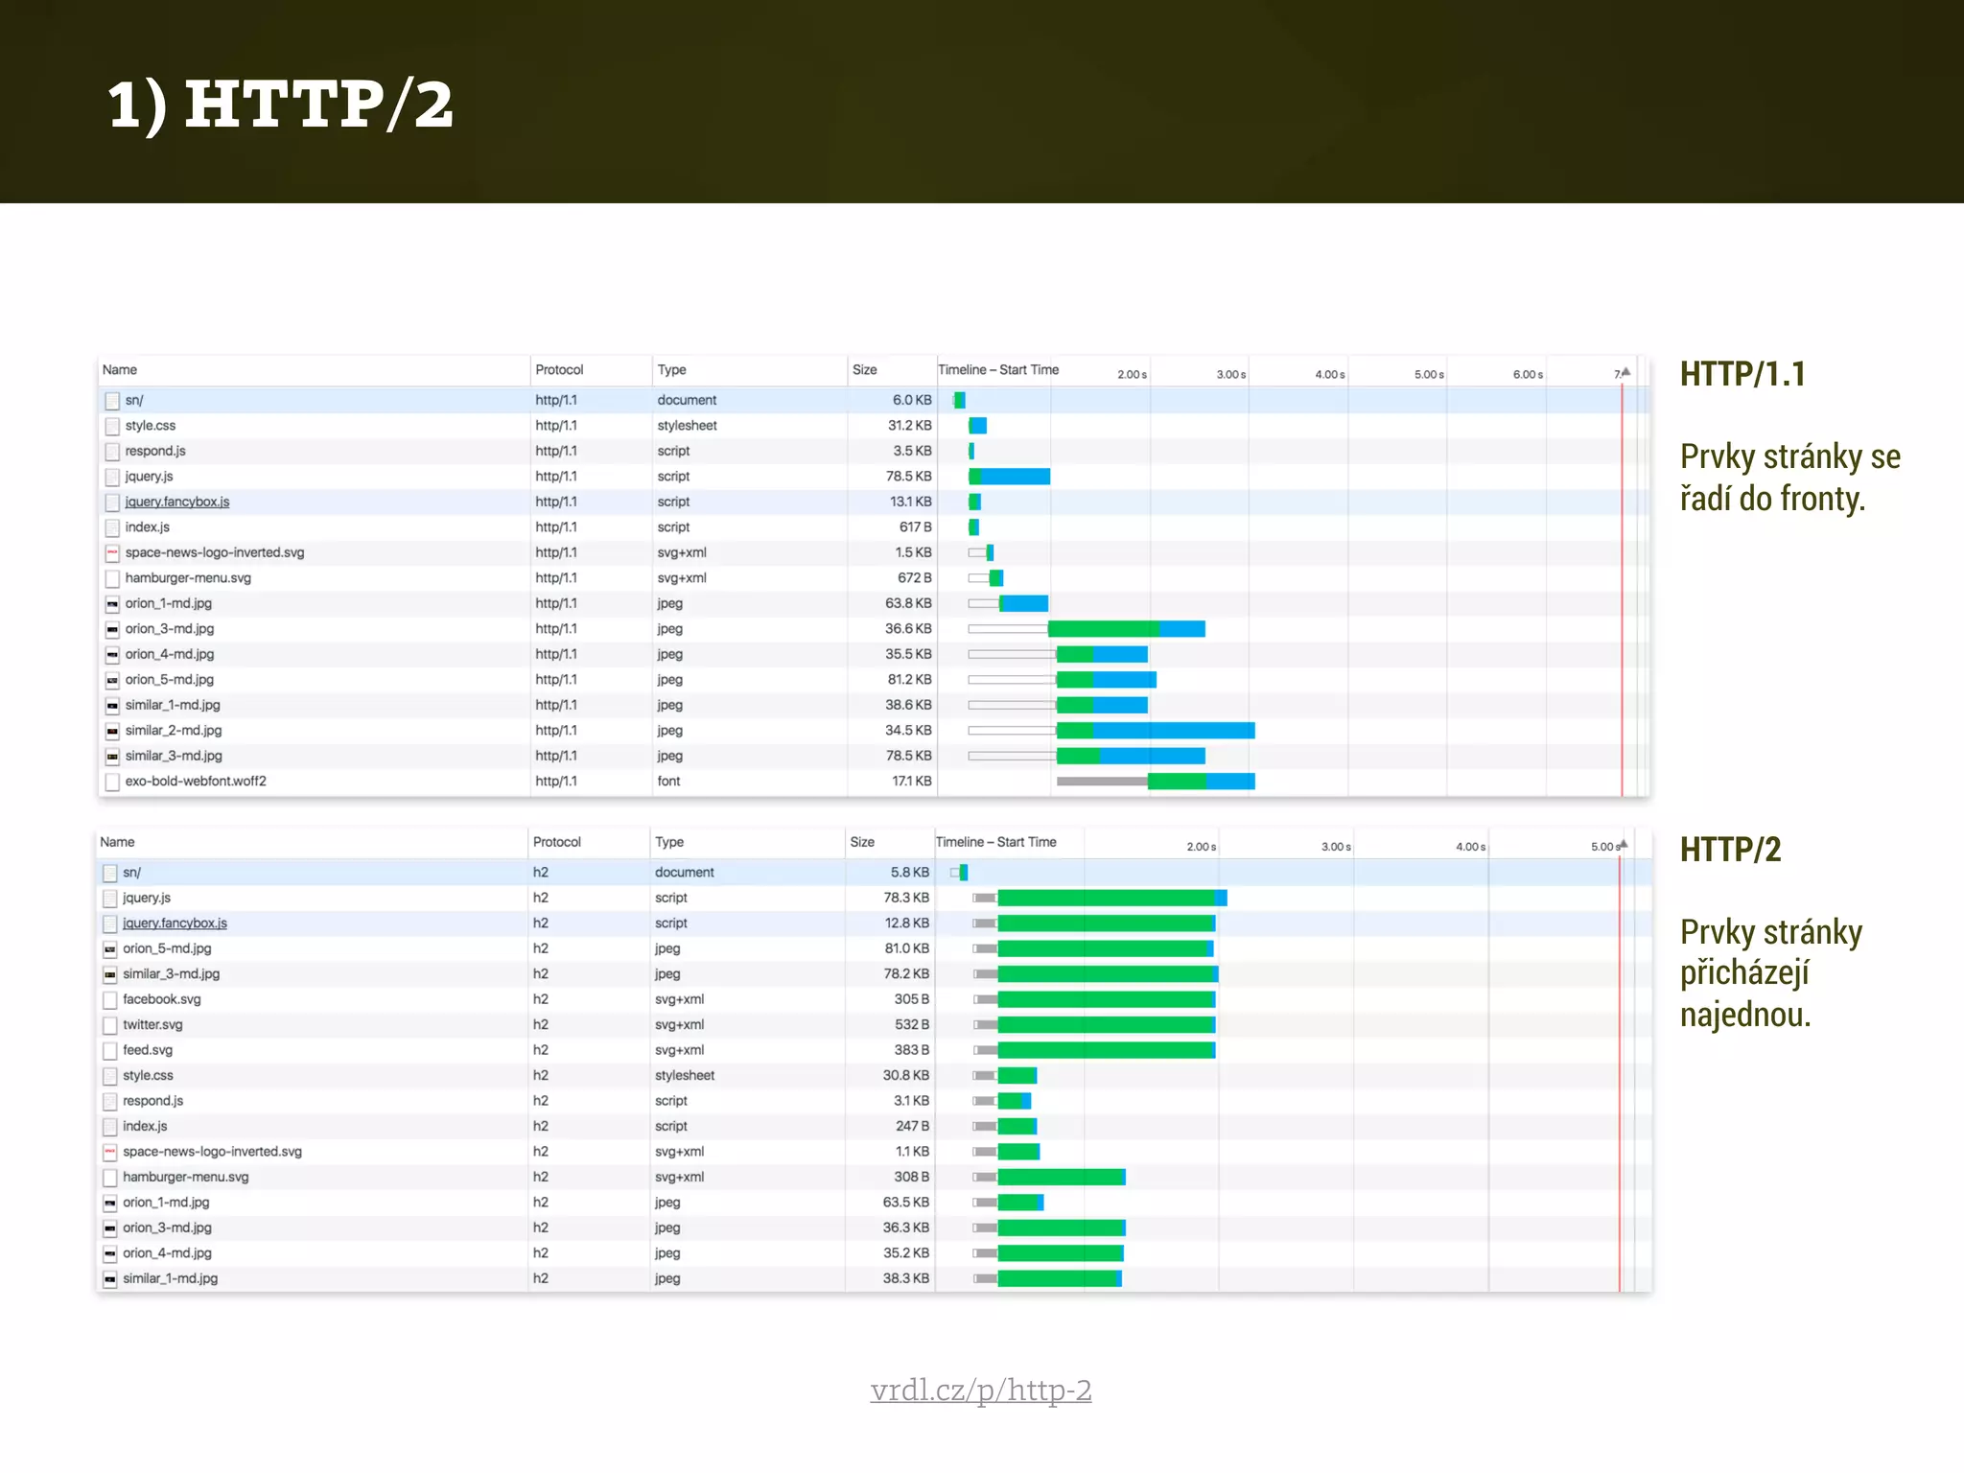Click exo-bold-webfont.woff2 timeline bar
1964x1473 pixels.
pyautogui.click(x=1156, y=782)
